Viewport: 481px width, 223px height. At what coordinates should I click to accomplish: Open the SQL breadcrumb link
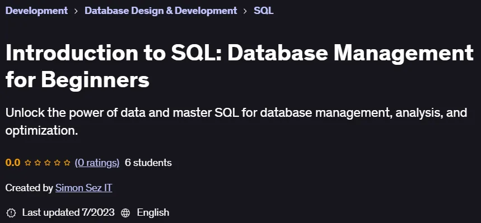264,11
